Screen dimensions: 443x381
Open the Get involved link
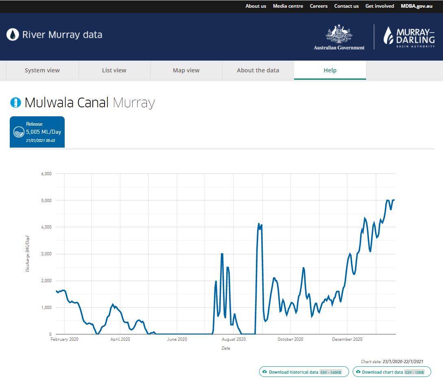coord(380,6)
